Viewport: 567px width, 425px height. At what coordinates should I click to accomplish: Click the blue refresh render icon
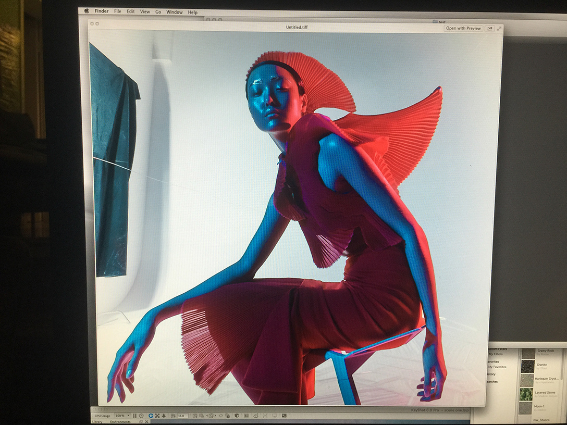[x=151, y=416]
